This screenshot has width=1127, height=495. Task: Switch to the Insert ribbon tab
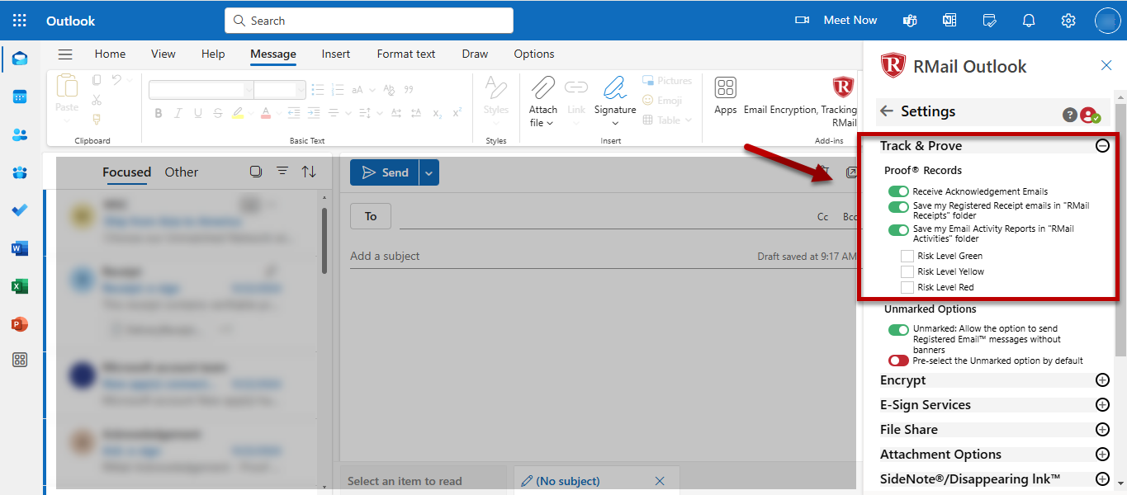336,54
